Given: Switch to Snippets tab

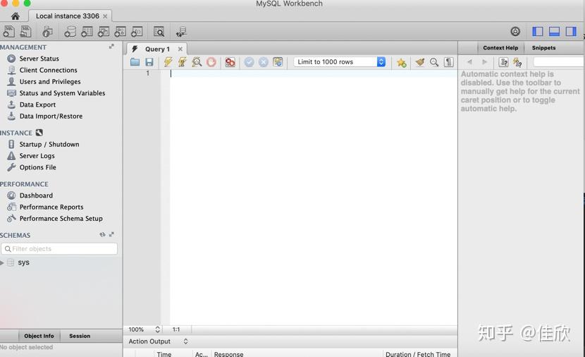Looking at the screenshot, I should pos(543,48).
